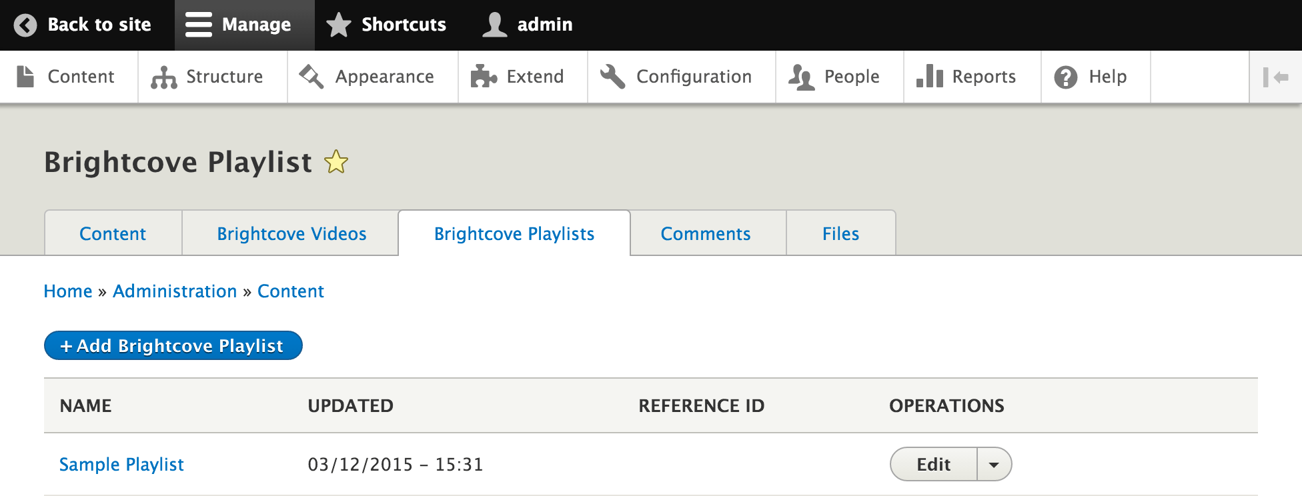Click the Shortcuts star icon in toolbar
Viewport: 1302px width, 496px height.
[339, 25]
